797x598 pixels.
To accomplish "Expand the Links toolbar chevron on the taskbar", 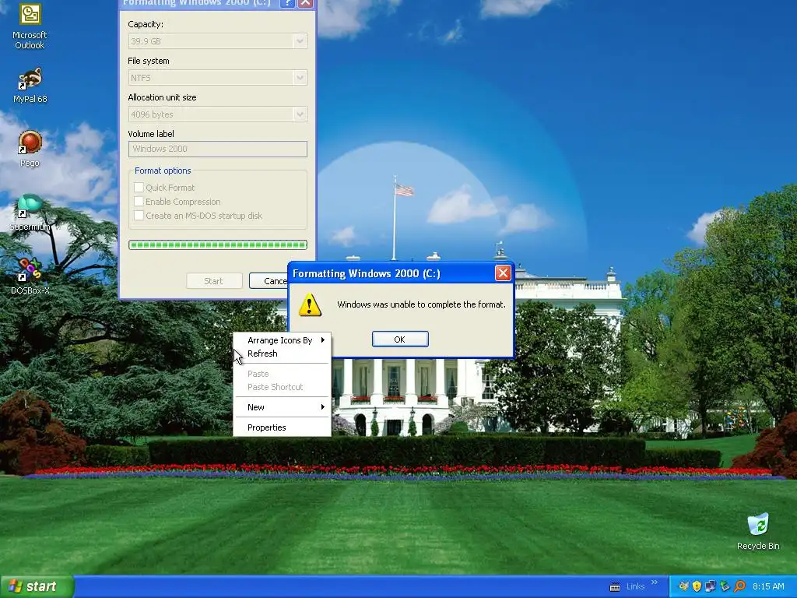I will point(654,582).
